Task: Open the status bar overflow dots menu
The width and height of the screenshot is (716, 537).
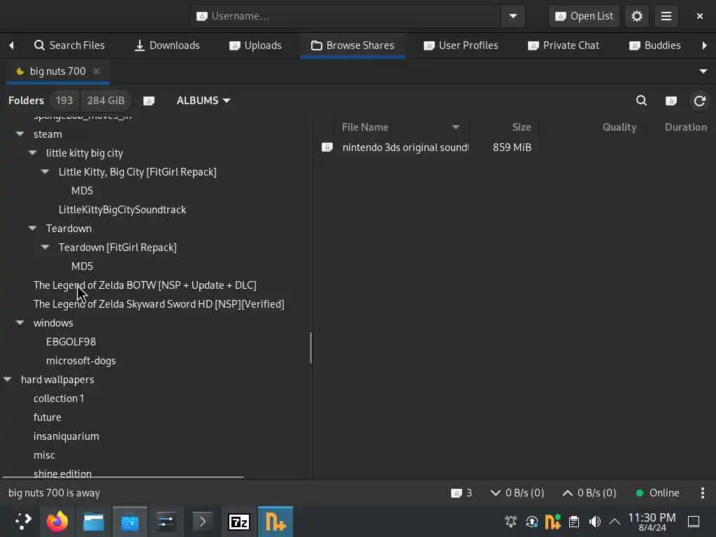Action: [702, 493]
